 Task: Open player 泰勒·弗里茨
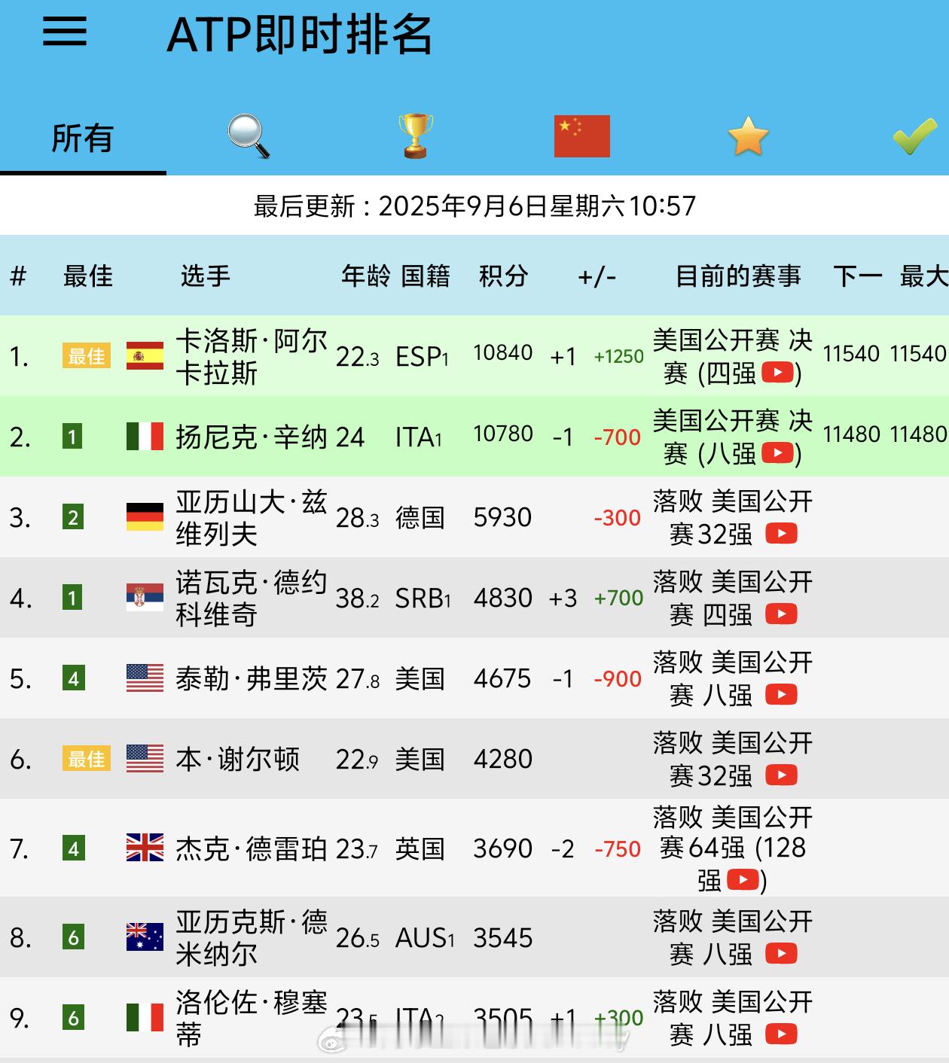click(x=252, y=679)
